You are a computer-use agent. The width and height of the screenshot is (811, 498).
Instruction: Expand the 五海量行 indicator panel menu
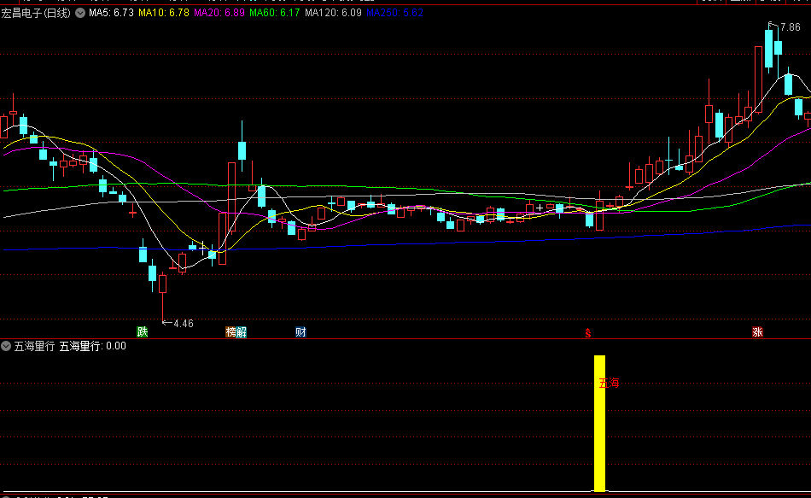(6, 346)
